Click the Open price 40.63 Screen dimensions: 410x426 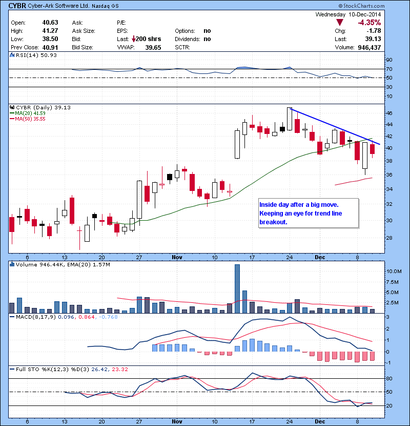50,23
